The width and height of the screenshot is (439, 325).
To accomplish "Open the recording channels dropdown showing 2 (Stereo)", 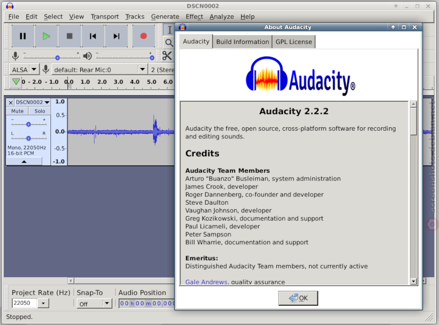I will click(x=162, y=70).
